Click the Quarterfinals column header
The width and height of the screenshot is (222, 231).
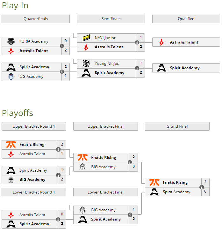[x=36, y=19]
